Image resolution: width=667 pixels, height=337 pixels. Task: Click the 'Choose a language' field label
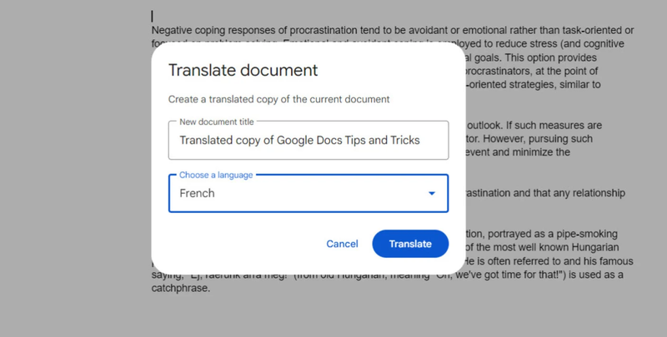pos(216,175)
